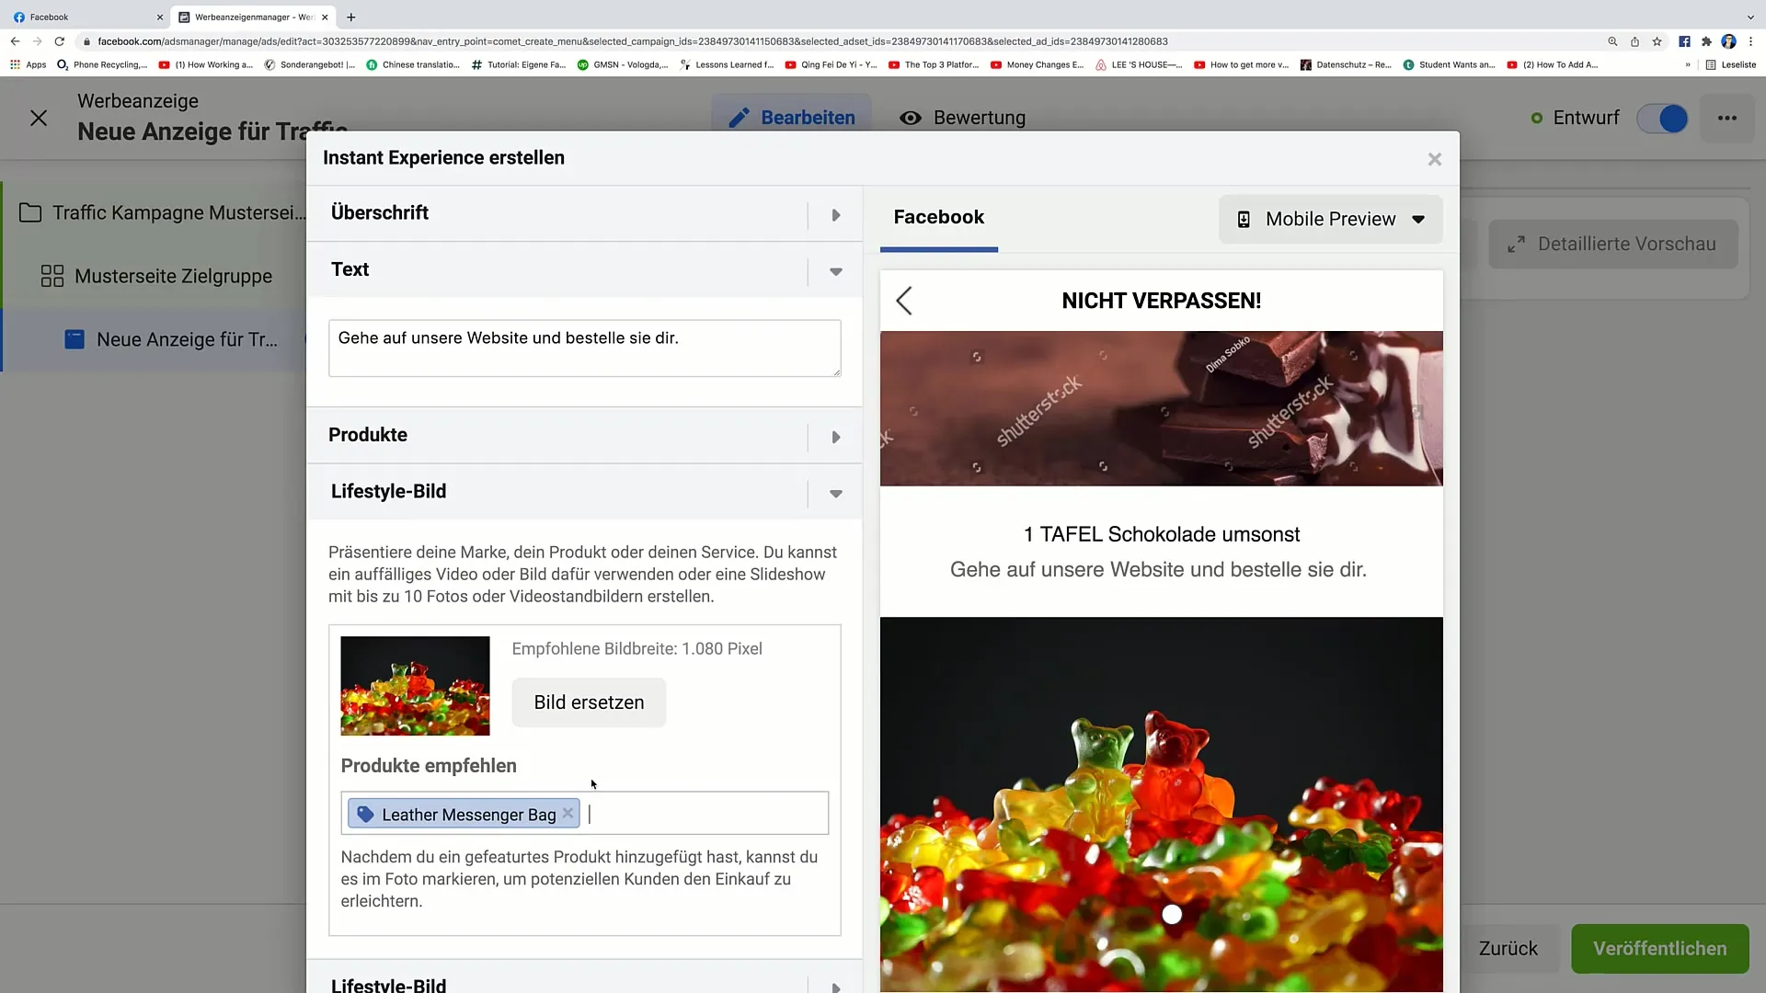Screen dimensions: 1766x993
Task: Open the Mobile Preview dropdown
Action: tap(1330, 219)
